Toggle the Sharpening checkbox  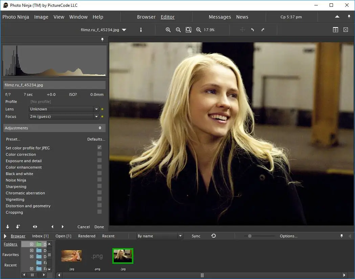click(x=99, y=186)
